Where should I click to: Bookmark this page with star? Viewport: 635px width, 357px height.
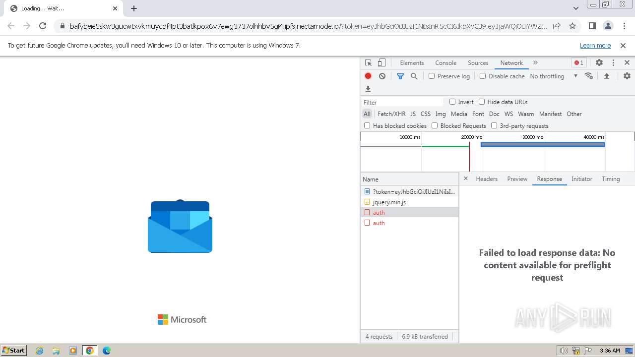[x=572, y=26]
